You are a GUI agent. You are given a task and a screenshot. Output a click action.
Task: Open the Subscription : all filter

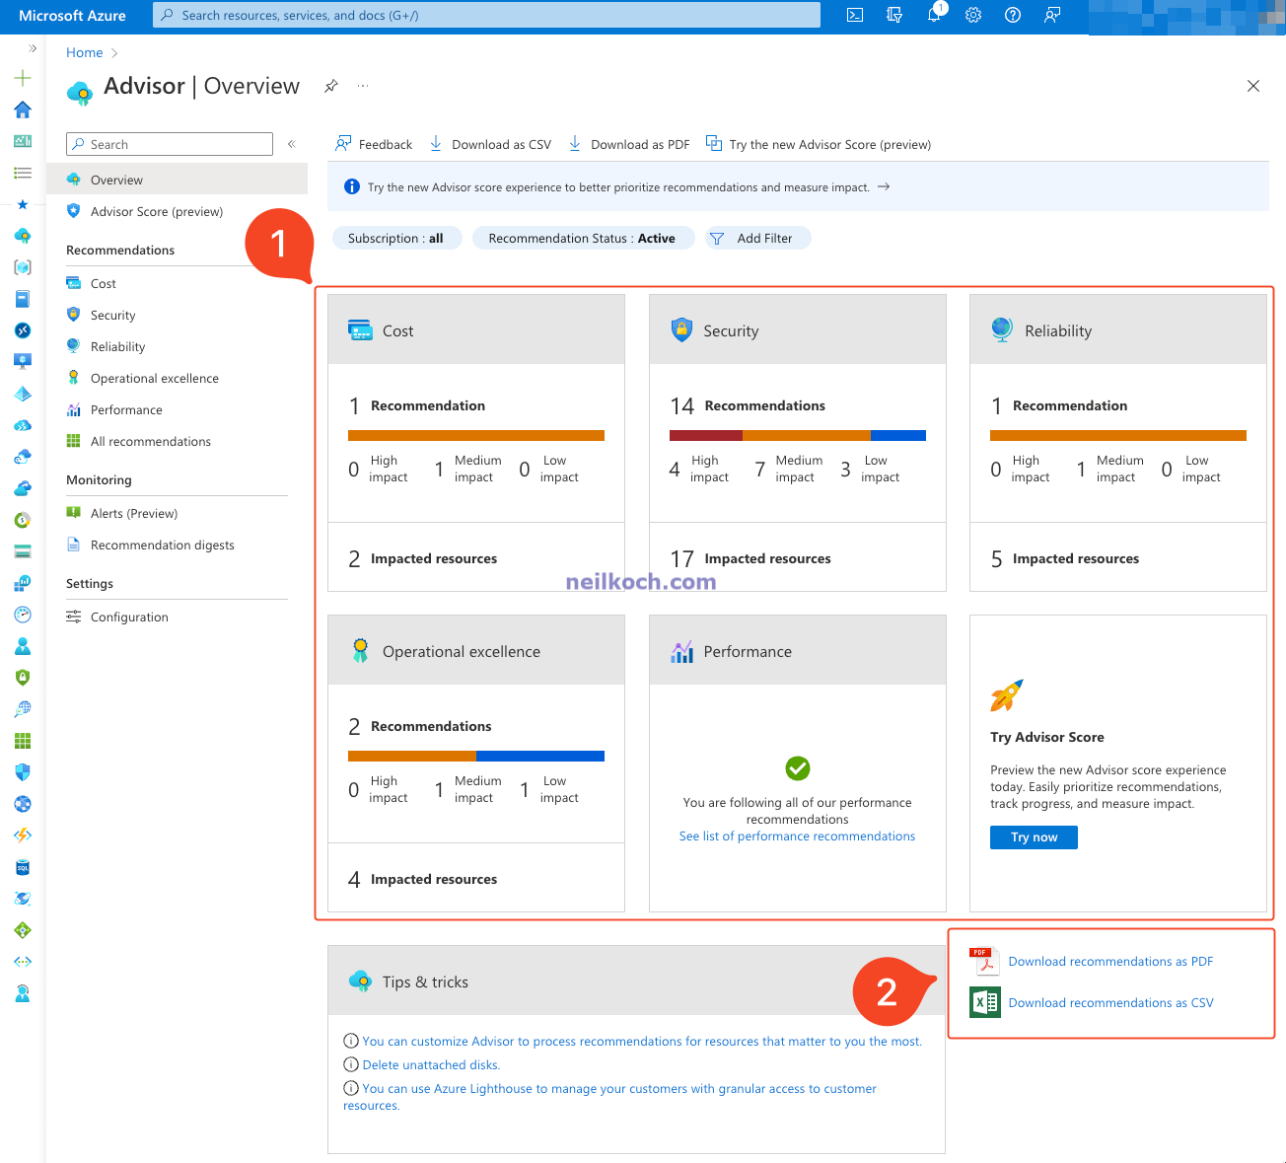pyautogui.click(x=396, y=239)
